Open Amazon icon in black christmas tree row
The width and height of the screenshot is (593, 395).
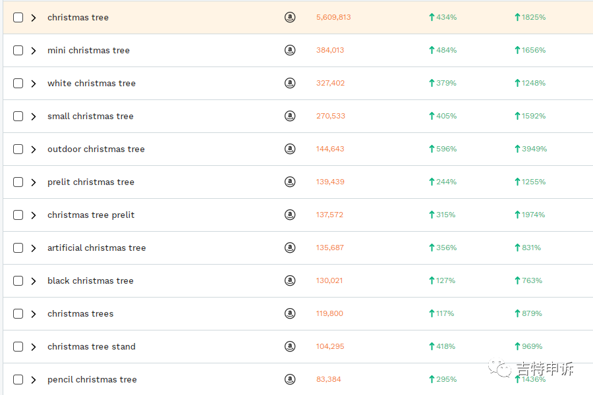[x=290, y=280]
